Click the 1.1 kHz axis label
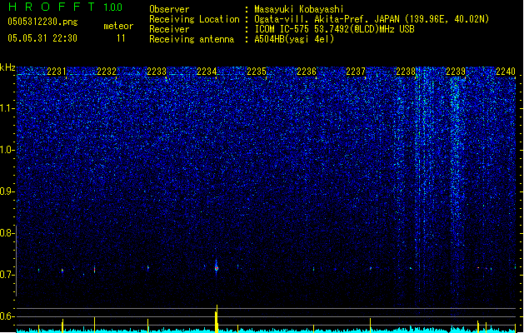Screen dimensions: 524x333 pos(7,108)
